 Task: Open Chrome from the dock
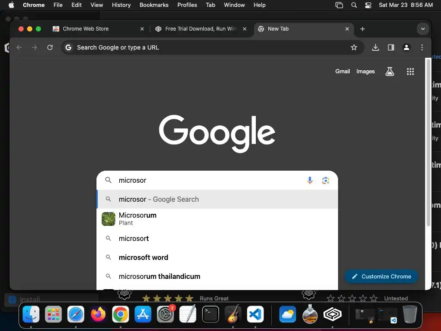click(x=121, y=314)
